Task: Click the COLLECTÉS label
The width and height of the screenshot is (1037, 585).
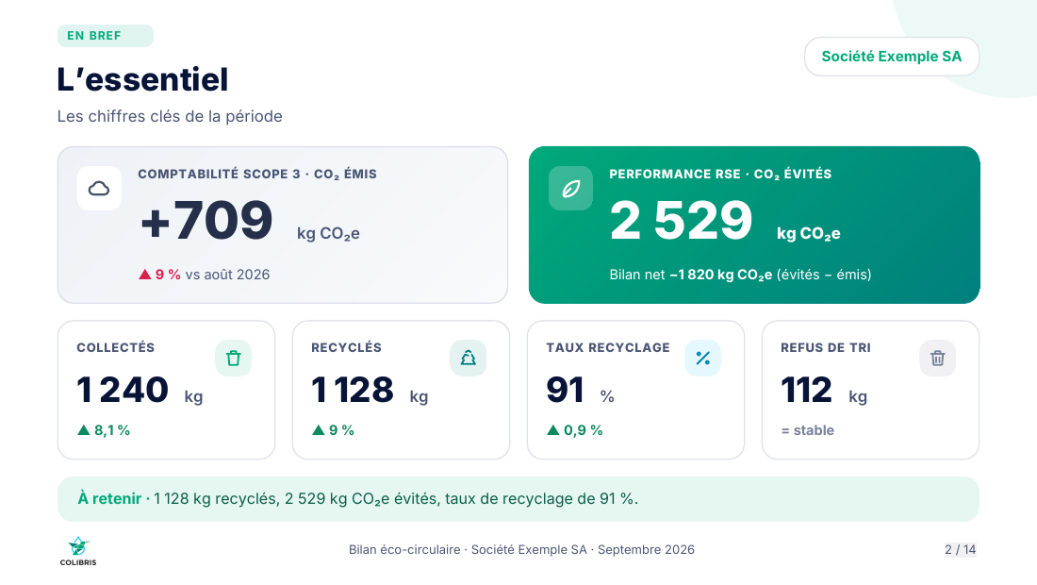Action: click(116, 347)
